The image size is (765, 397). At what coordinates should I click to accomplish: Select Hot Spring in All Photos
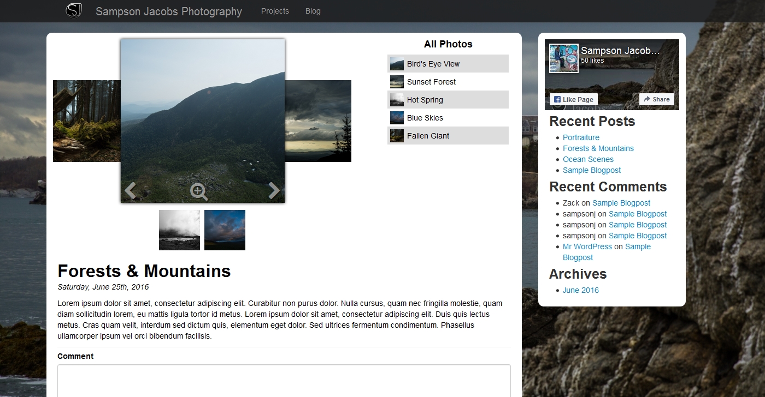click(x=448, y=99)
